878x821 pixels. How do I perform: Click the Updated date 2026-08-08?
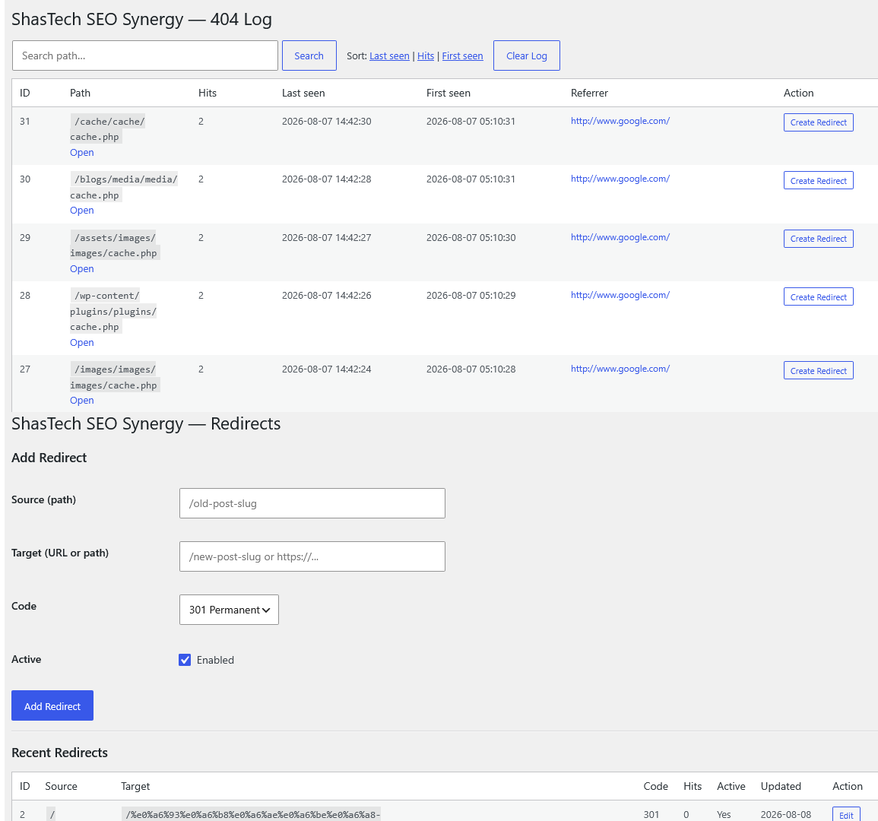[x=785, y=815]
